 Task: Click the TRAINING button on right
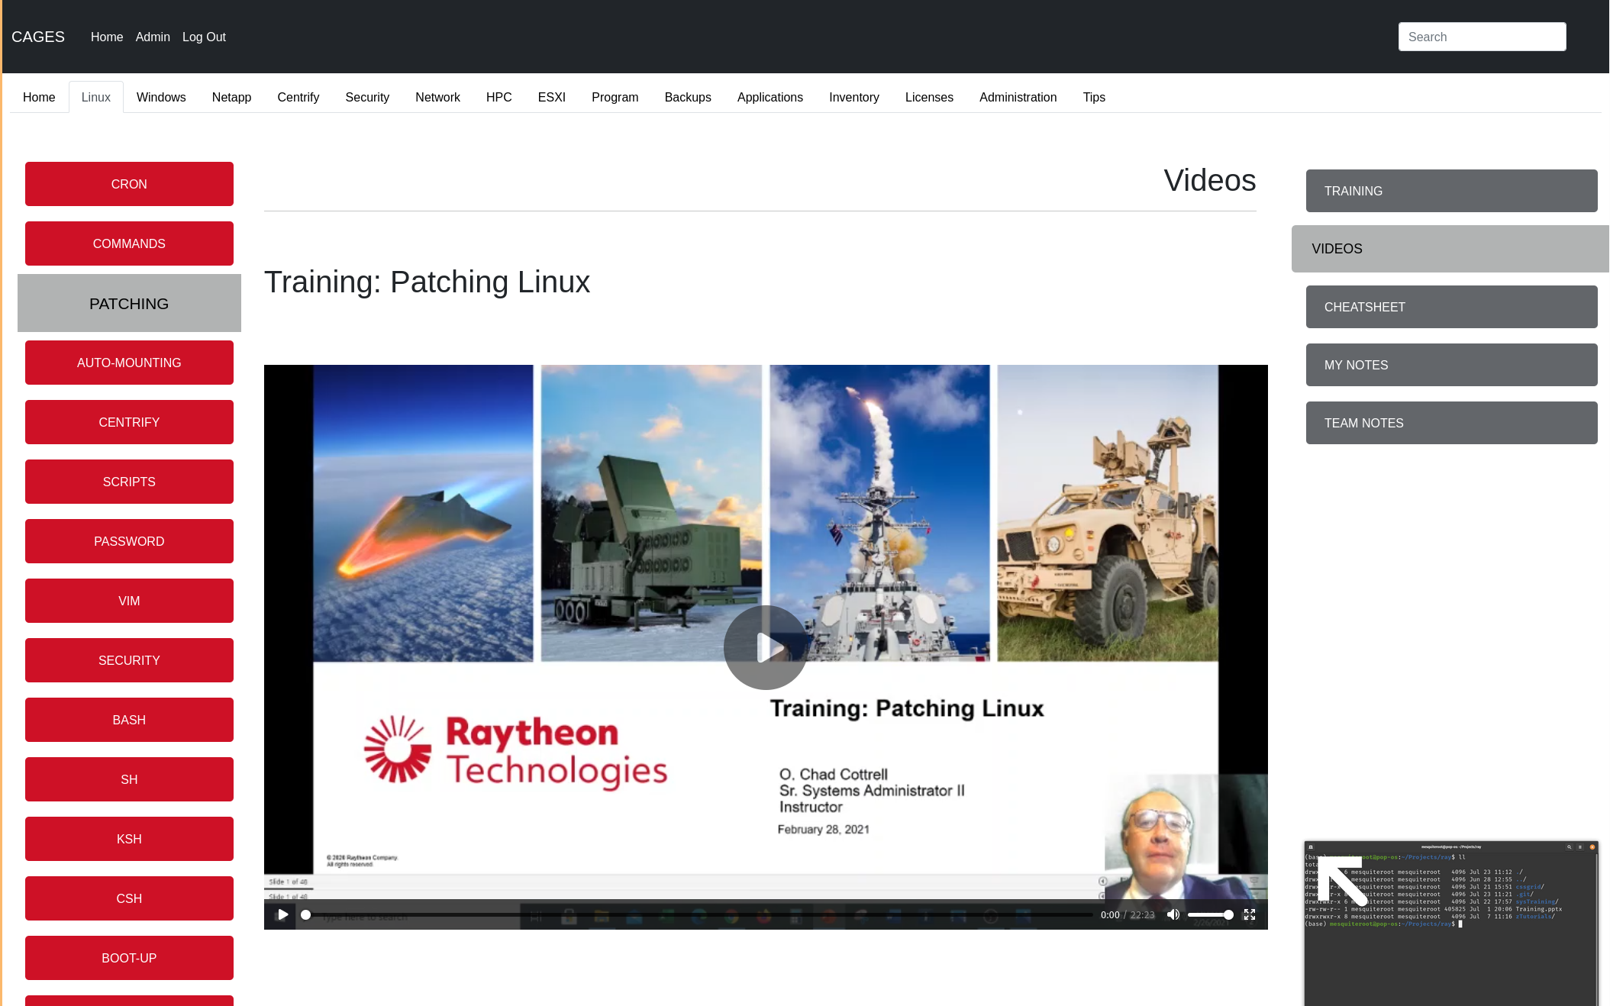click(1451, 191)
